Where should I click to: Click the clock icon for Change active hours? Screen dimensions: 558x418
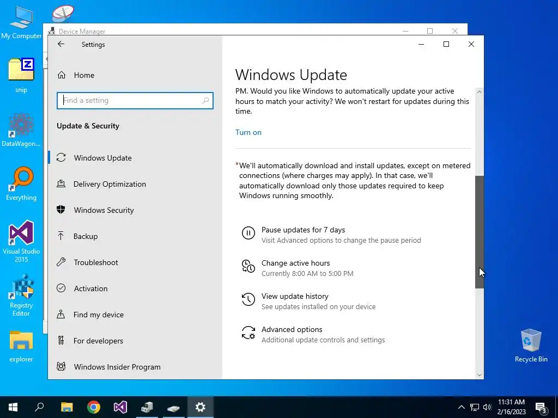(x=248, y=266)
